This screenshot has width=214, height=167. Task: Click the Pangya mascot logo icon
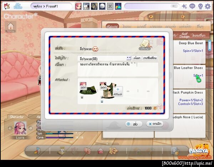[6, 6]
